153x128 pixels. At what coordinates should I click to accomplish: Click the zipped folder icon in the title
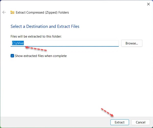(x=12, y=12)
